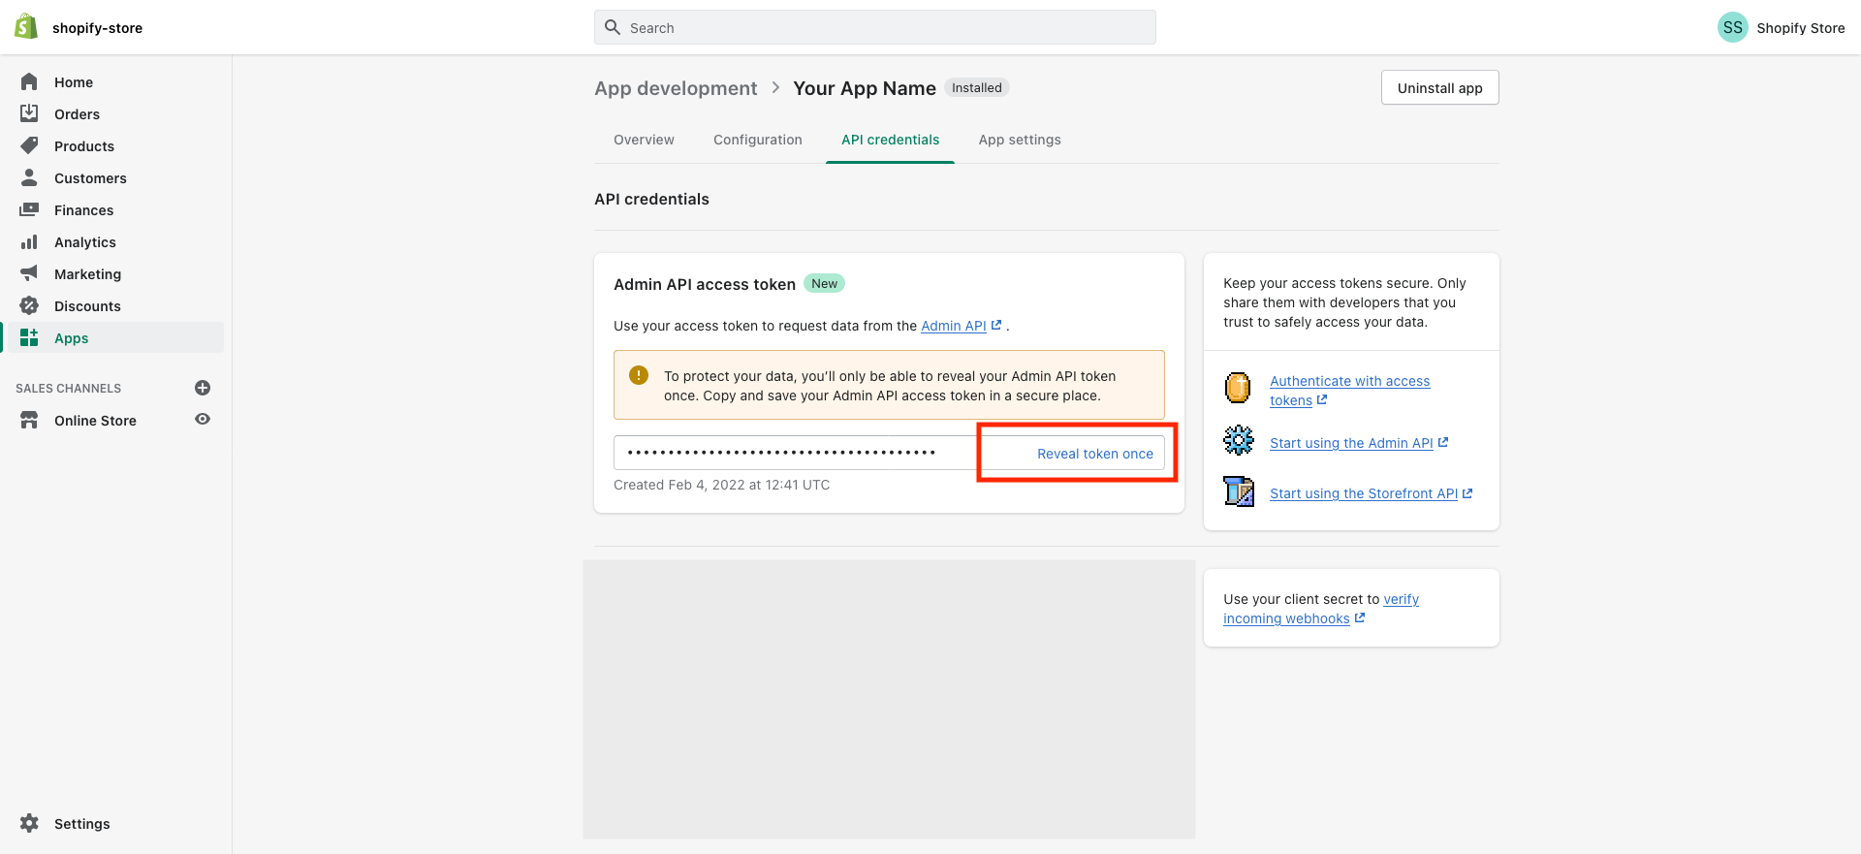Click the external-link icon after Admin API link
Screen dimensions: 1861x854
click(995, 326)
